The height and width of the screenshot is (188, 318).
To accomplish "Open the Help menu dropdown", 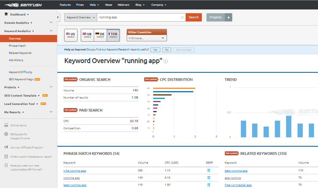I will click(x=94, y=5).
